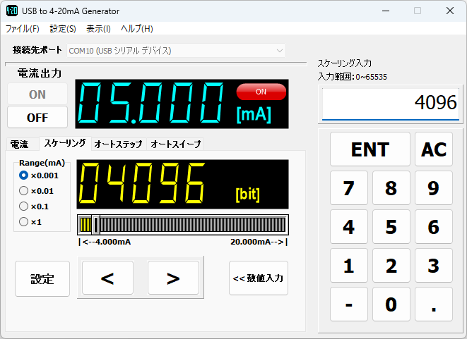Click the 4-20 app icon in title bar
The image size is (467, 339).
(x=12, y=11)
